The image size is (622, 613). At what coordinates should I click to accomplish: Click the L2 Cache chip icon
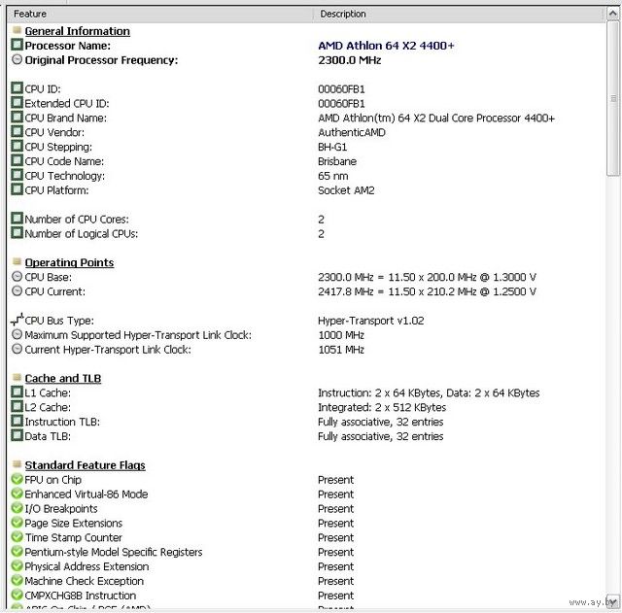[x=17, y=406]
